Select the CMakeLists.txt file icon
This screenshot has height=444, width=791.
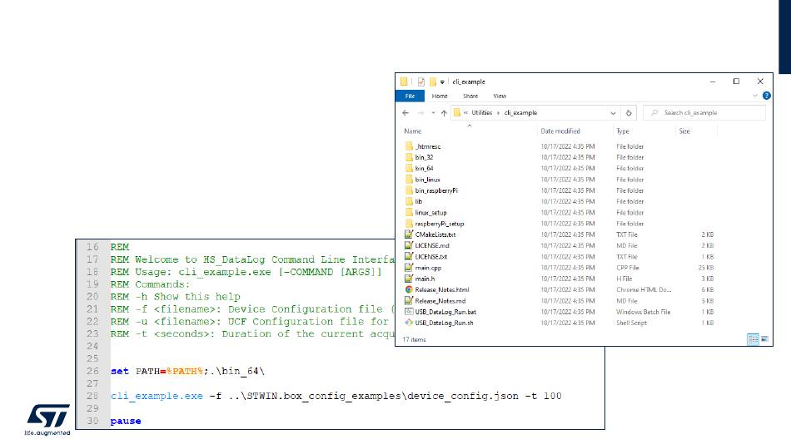pyautogui.click(x=409, y=234)
